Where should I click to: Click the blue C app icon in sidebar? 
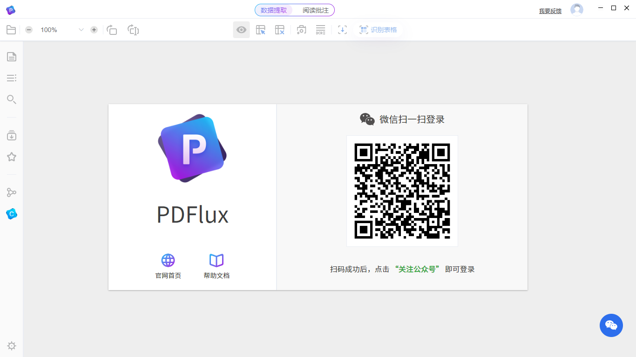(x=12, y=214)
